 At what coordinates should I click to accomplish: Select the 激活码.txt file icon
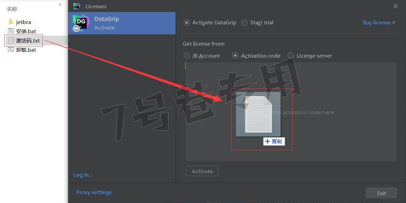point(11,40)
